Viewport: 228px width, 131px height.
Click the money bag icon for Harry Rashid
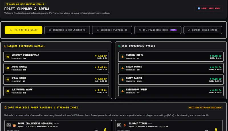pos(123,80)
